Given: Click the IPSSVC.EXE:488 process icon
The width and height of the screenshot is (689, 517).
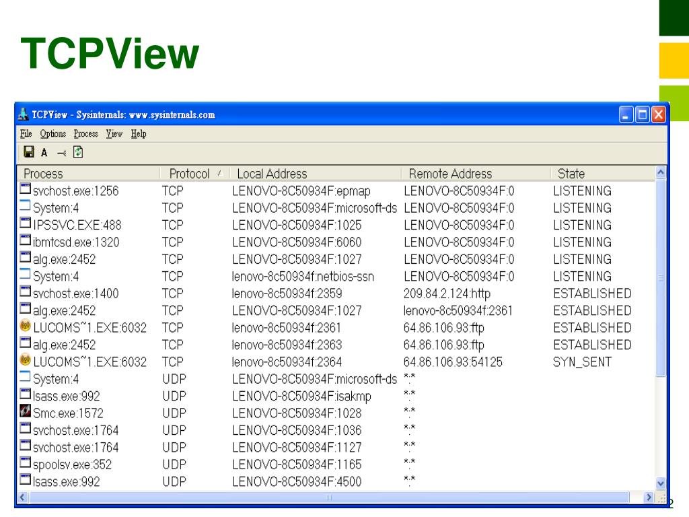Looking at the screenshot, I should click(x=26, y=223).
